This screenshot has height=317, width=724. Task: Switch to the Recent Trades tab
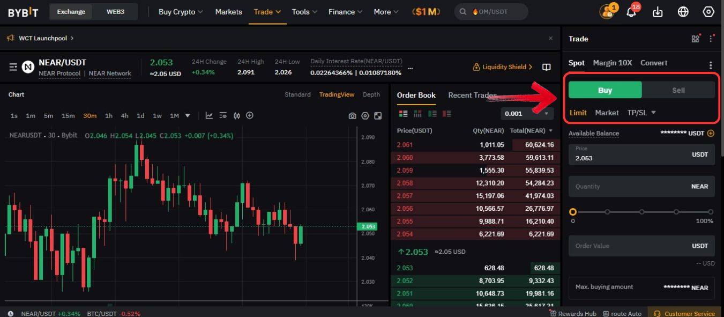472,95
